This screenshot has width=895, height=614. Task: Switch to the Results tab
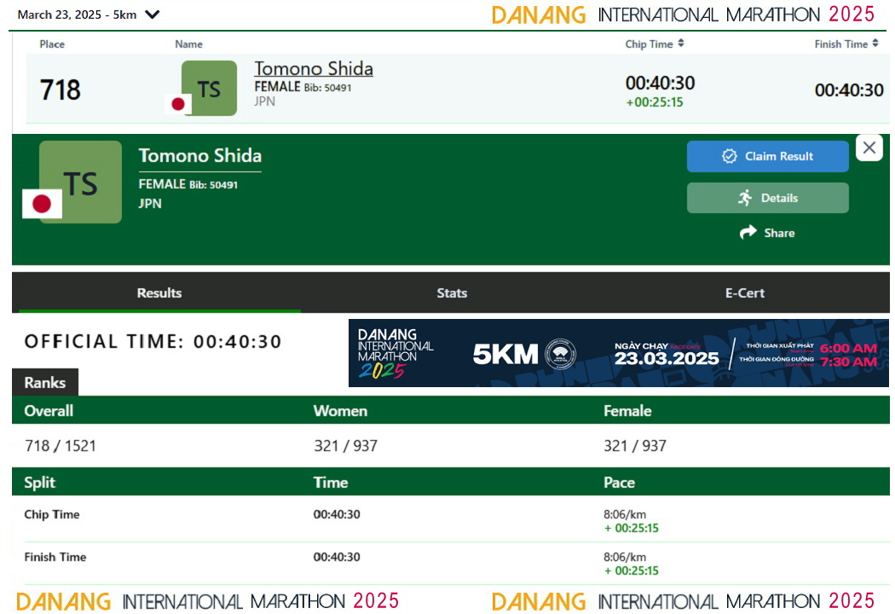pyautogui.click(x=159, y=293)
